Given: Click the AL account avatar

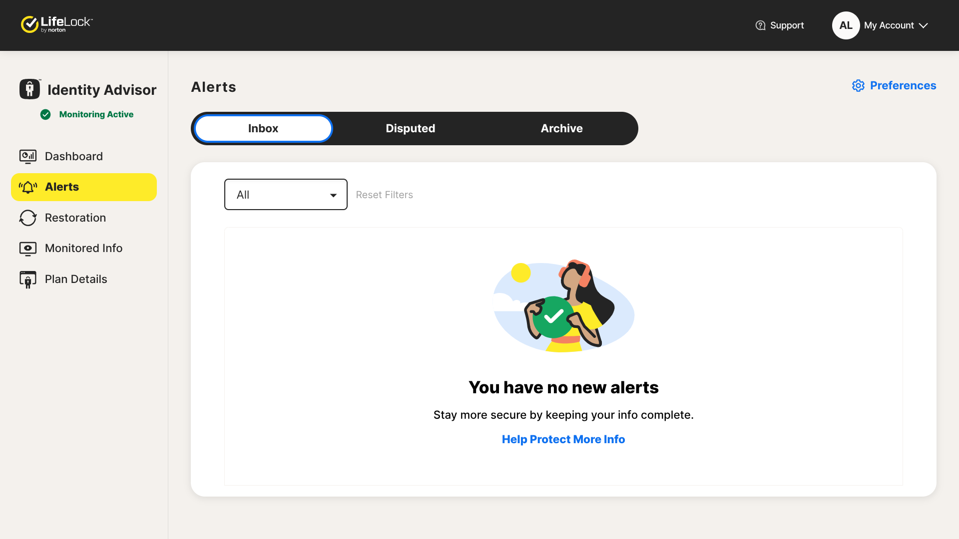Looking at the screenshot, I should (x=846, y=25).
